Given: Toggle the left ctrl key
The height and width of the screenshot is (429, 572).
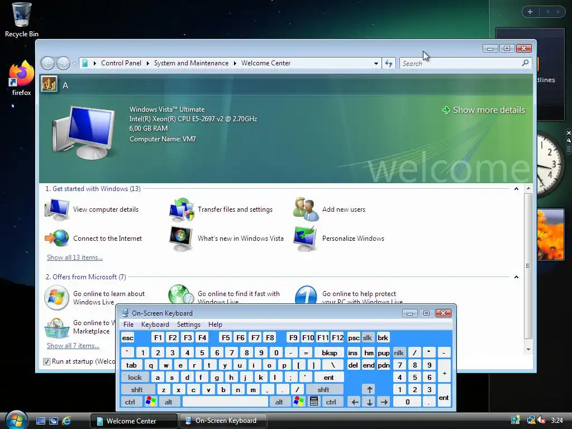Looking at the screenshot, I should tap(130, 402).
